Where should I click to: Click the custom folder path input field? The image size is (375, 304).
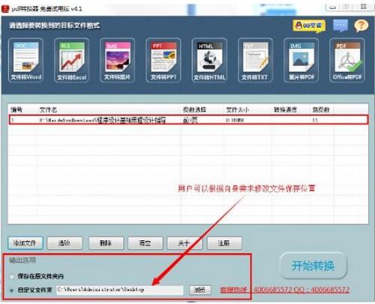(x=119, y=290)
